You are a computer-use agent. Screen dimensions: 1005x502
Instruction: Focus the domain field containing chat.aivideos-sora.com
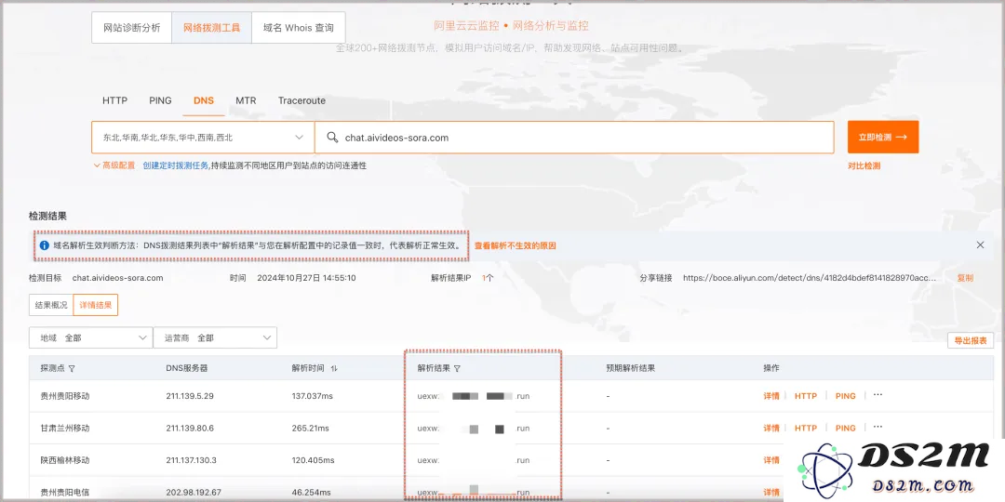click(x=573, y=137)
